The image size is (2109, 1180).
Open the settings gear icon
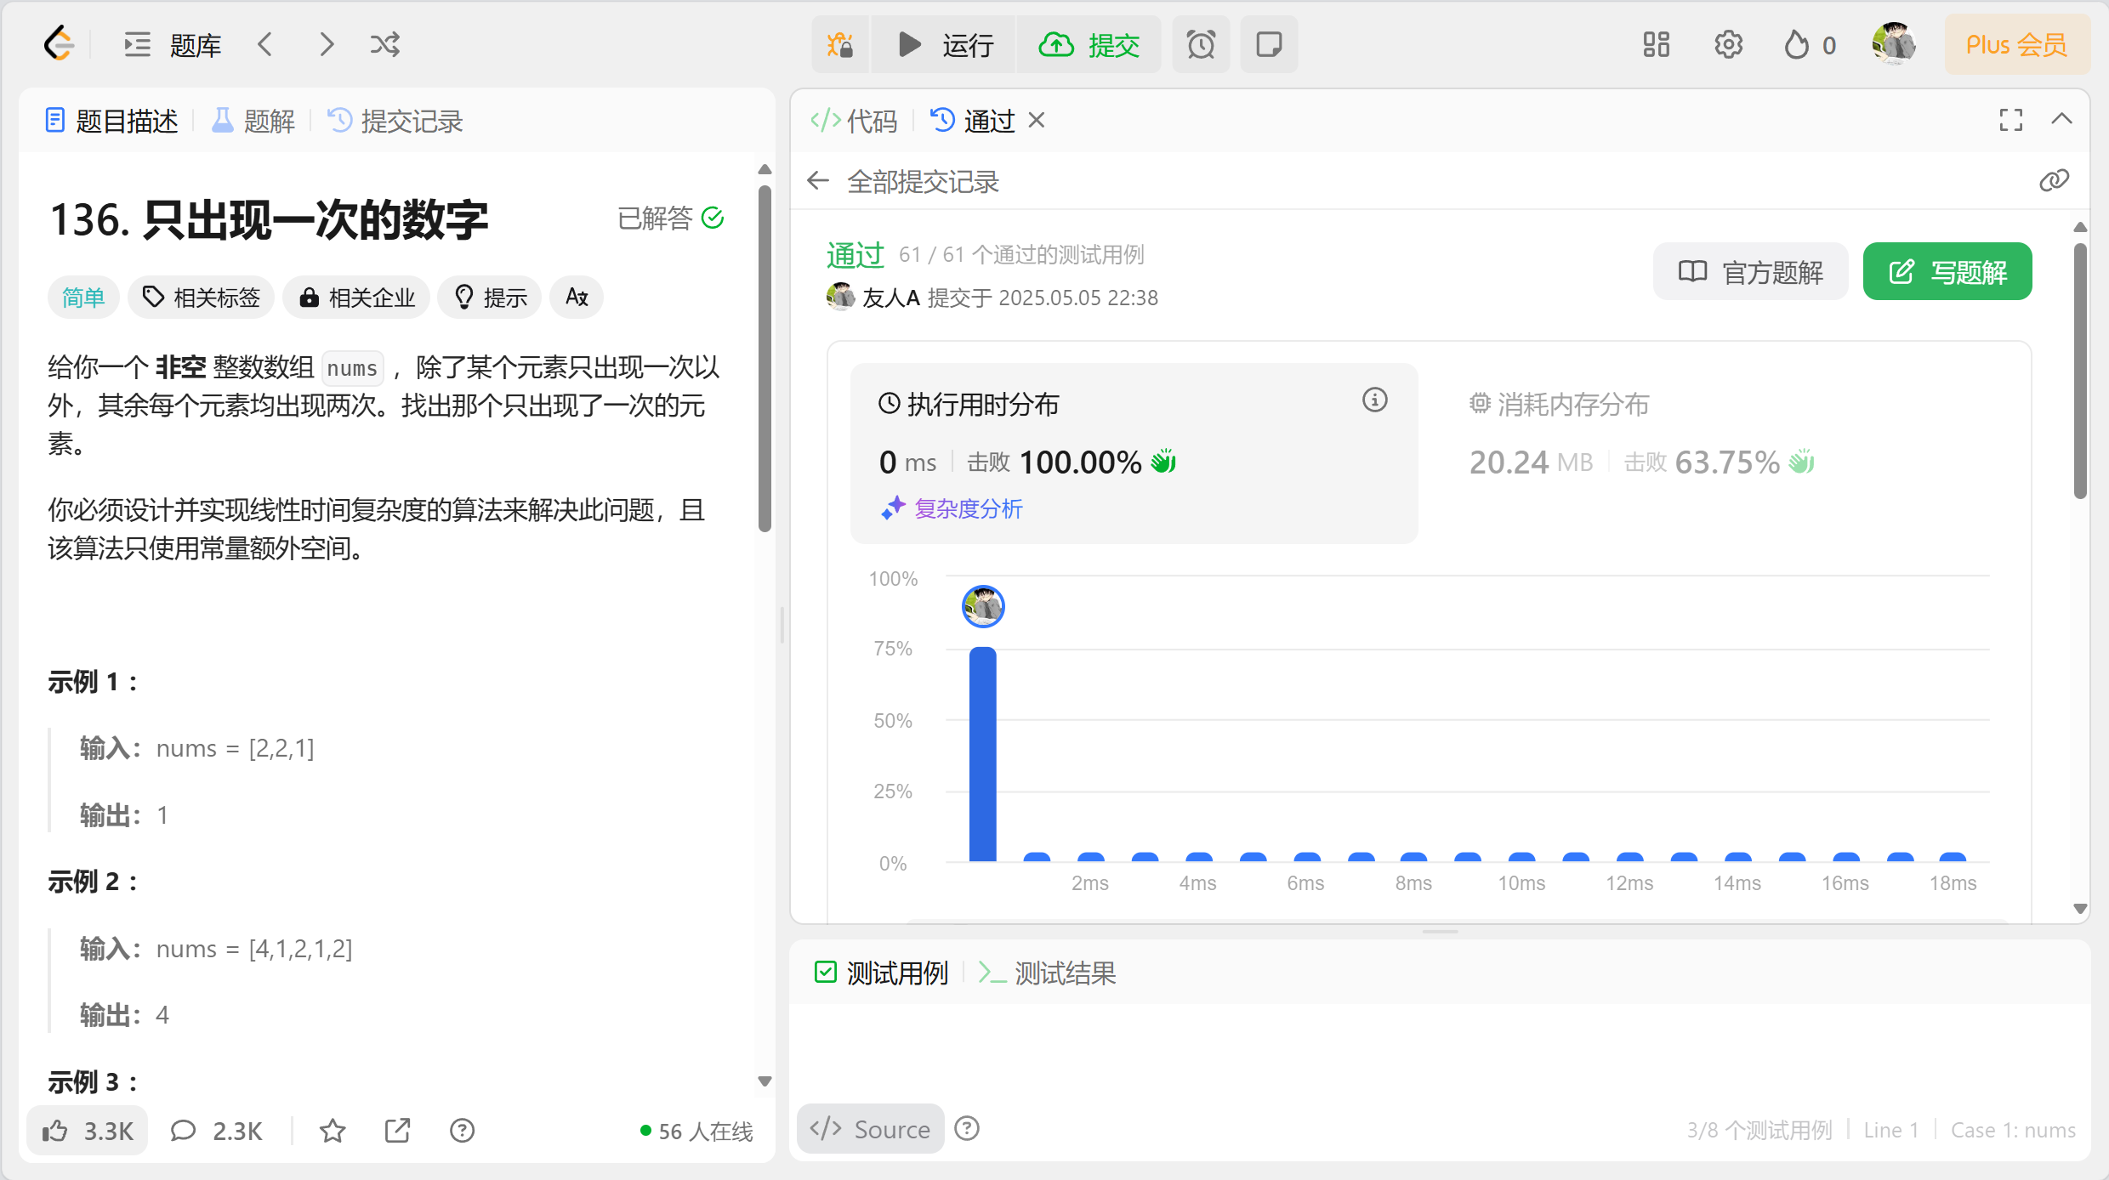1728,44
